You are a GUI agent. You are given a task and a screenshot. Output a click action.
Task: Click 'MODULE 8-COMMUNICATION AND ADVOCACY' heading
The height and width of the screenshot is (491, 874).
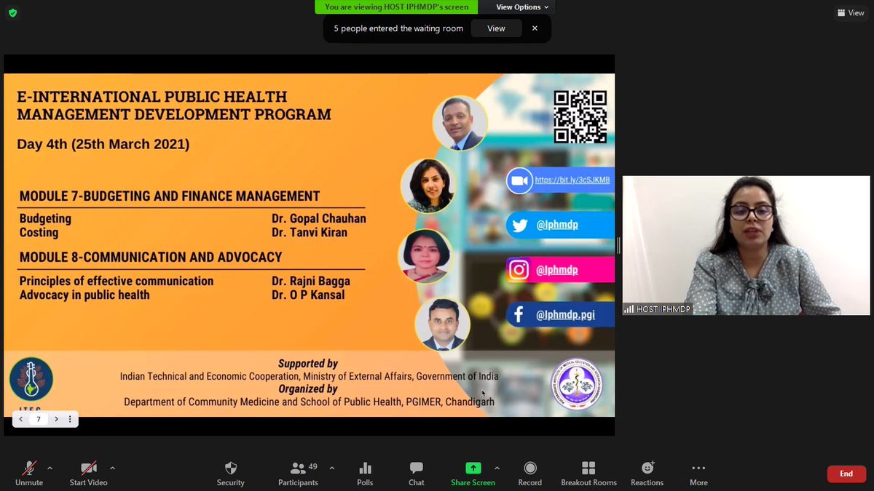click(x=151, y=258)
